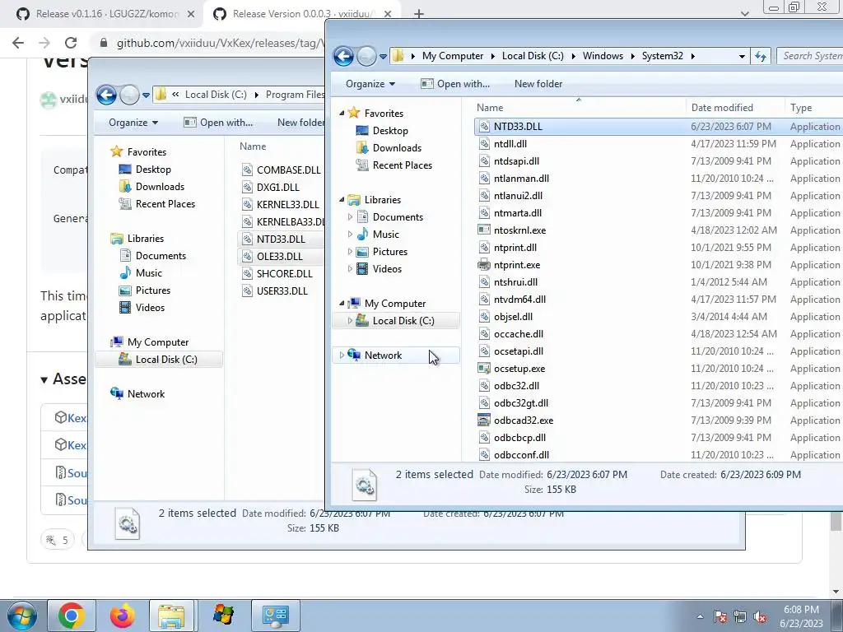Screen dimensions: 843x632
Task: Open recent pages dropdown in the System32 window
Action: 383,56
